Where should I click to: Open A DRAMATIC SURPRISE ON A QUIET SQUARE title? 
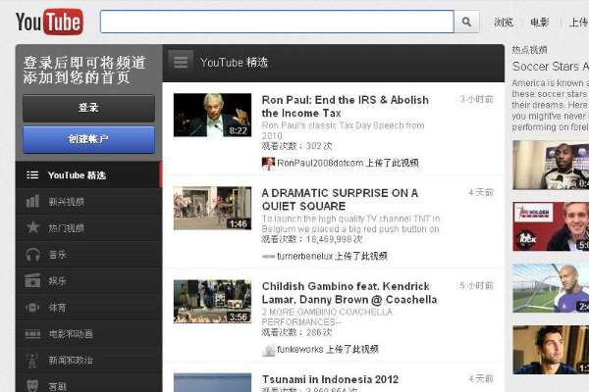pyautogui.click(x=340, y=200)
